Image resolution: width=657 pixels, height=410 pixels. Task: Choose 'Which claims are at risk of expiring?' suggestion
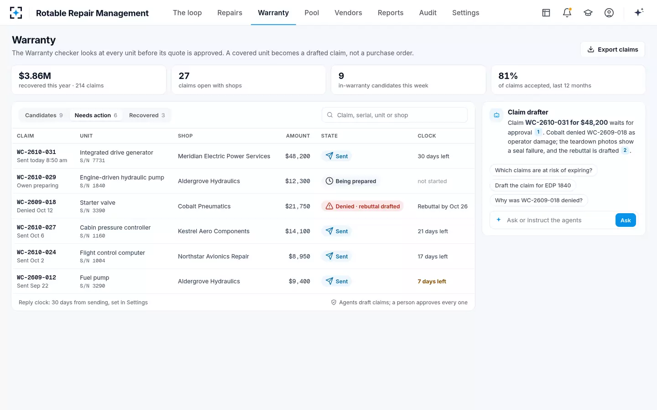click(x=543, y=170)
